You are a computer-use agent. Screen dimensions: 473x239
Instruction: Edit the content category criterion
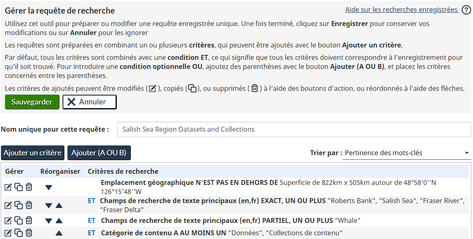(7, 234)
